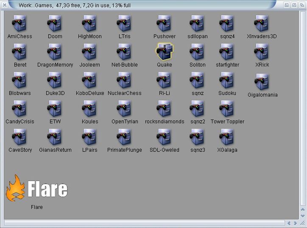Viewport: 307px width, 228px height.
Task: Open the LTris game drawer
Action: pos(124,23)
